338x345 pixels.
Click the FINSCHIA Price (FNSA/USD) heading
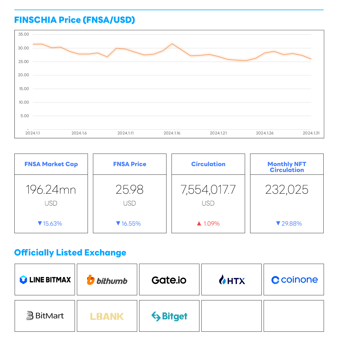click(x=75, y=20)
